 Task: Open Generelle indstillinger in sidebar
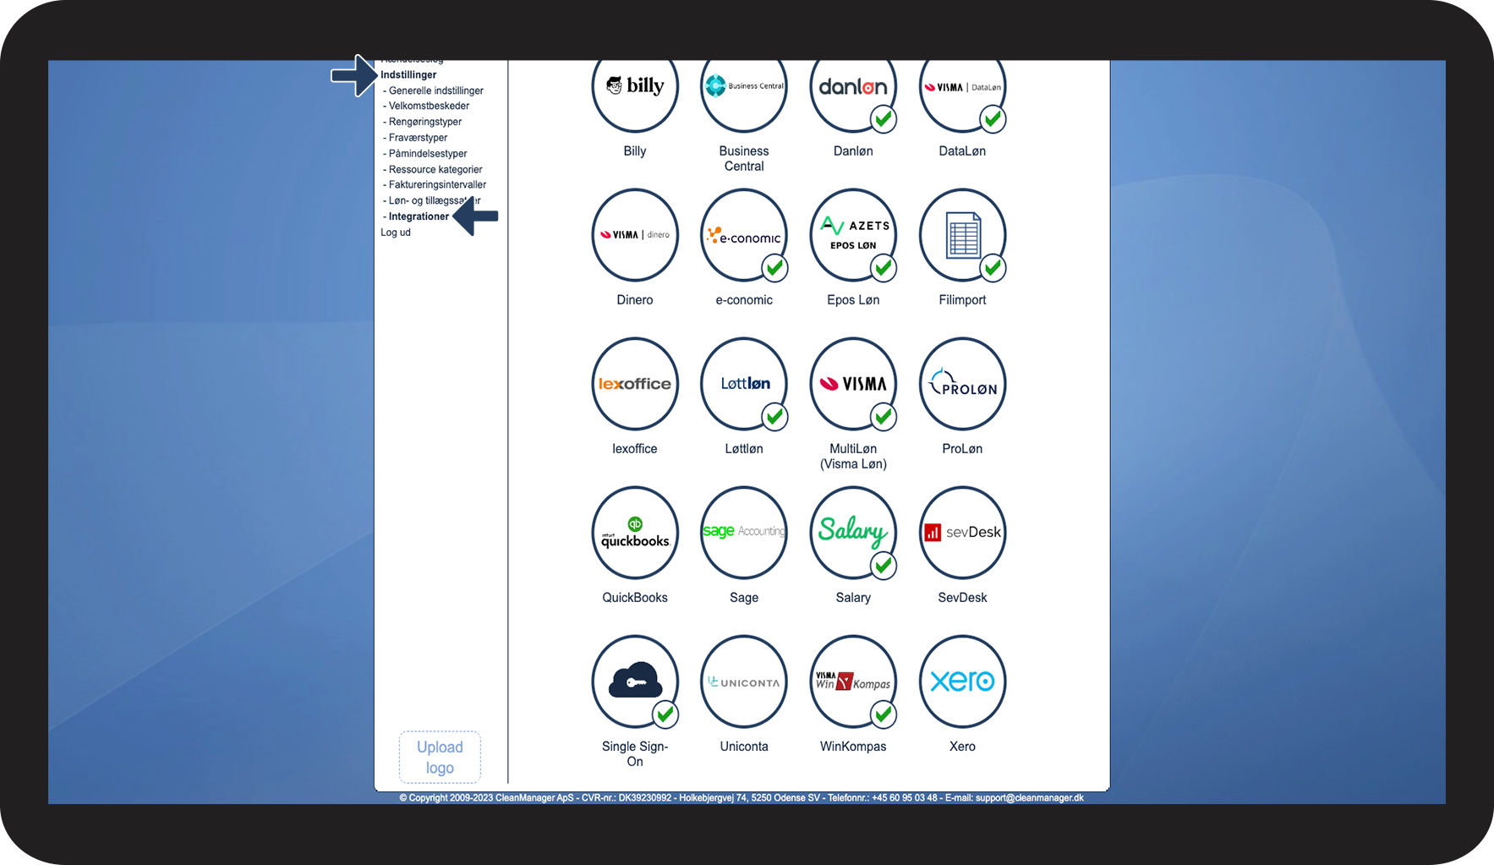pyautogui.click(x=436, y=90)
